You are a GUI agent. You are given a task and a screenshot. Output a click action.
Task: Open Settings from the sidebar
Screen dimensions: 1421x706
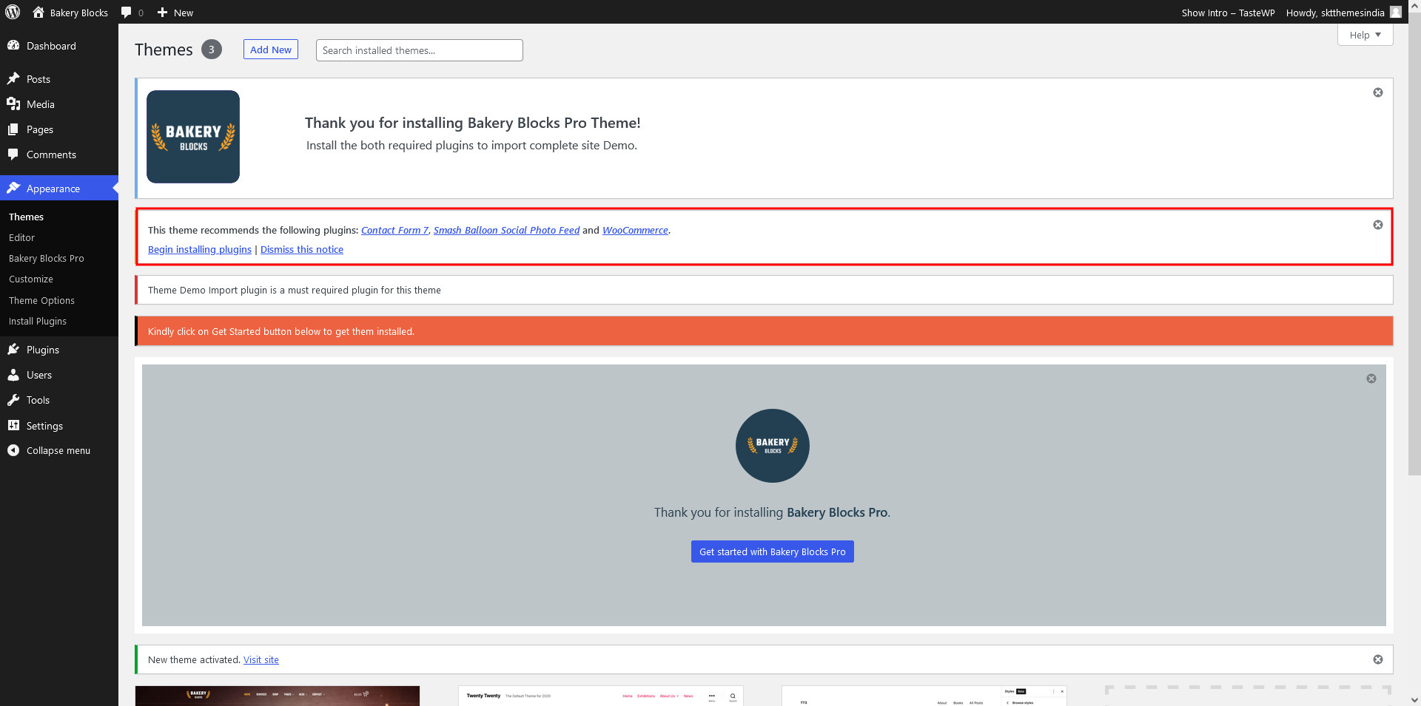44,426
